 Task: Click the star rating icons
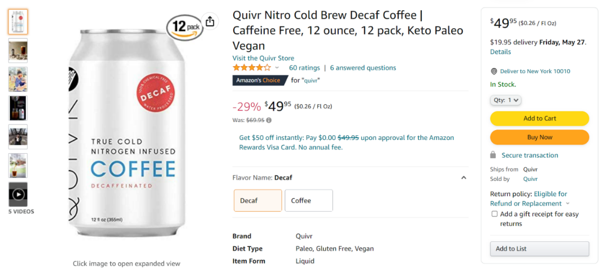point(252,68)
